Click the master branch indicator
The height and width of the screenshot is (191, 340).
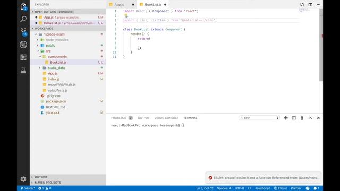(x=28, y=188)
